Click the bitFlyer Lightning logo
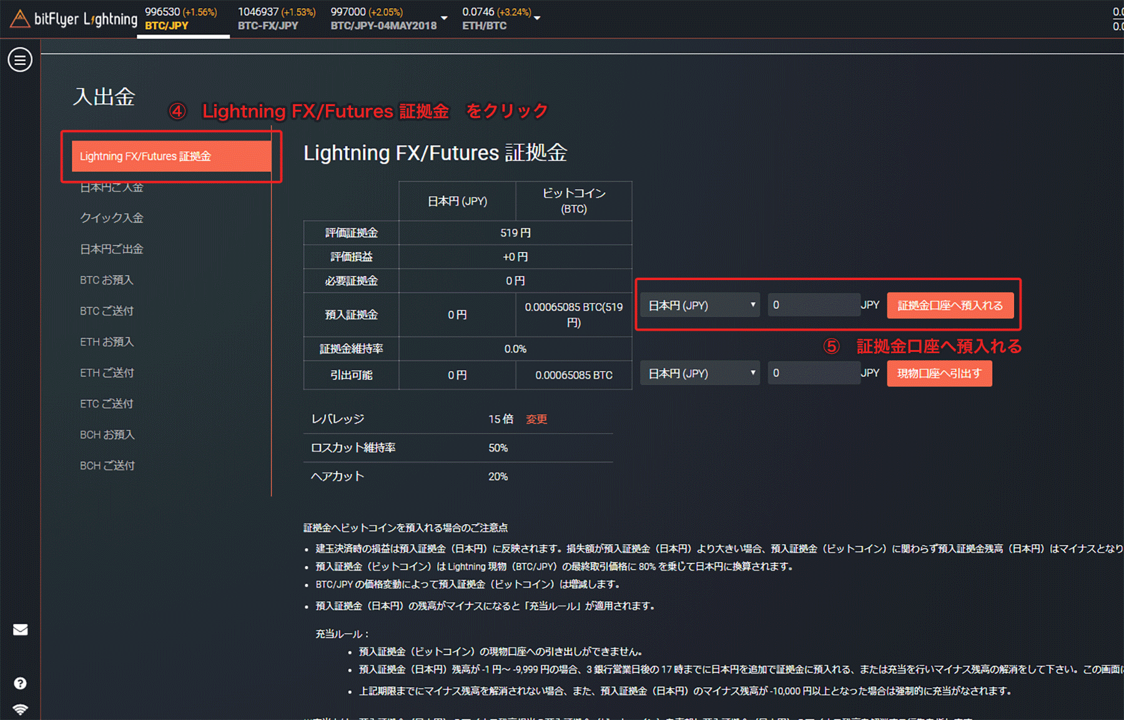 74,19
